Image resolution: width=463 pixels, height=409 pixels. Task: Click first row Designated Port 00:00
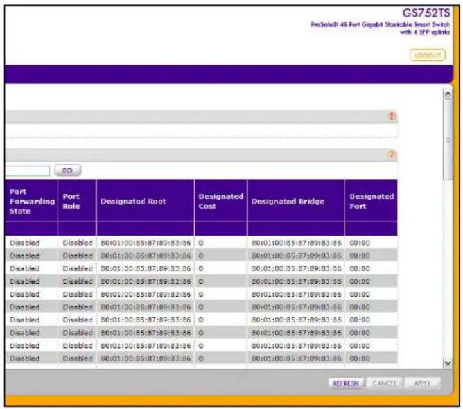(360, 243)
